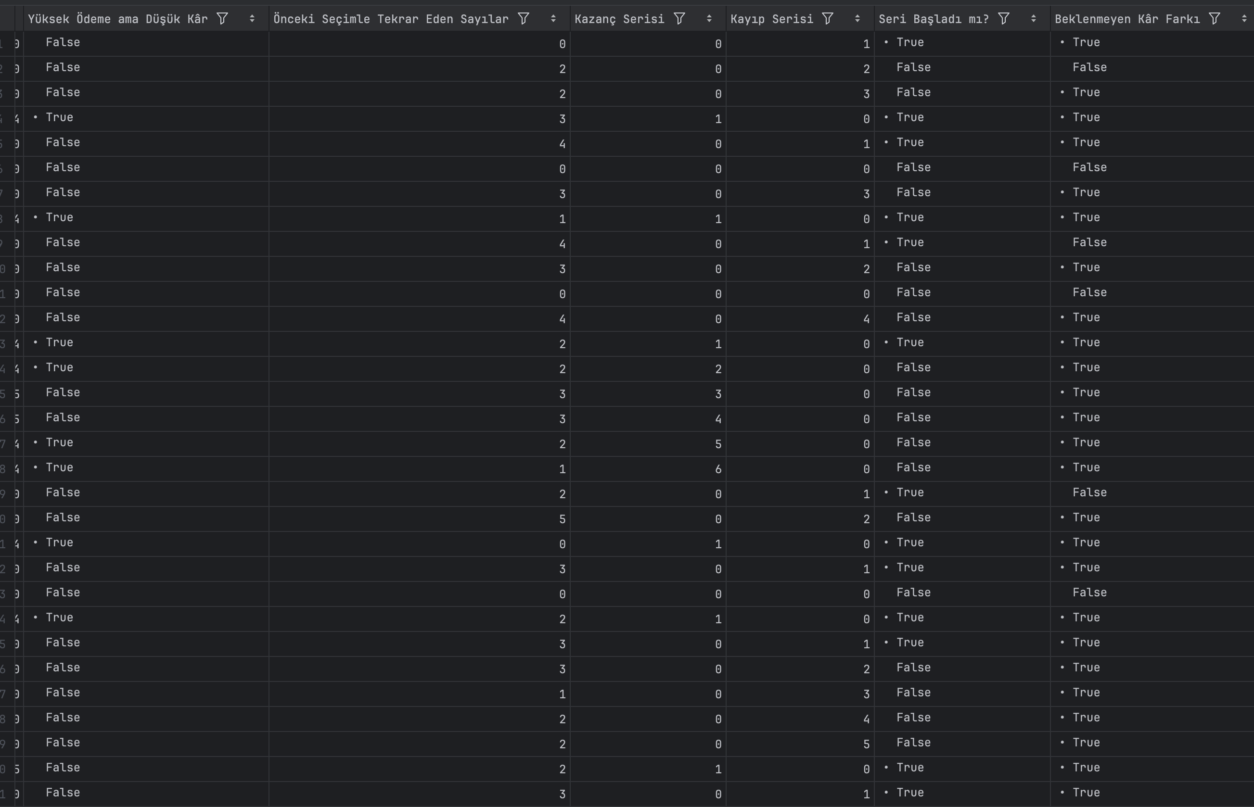The width and height of the screenshot is (1254, 807).
Task: Filter the Önceki Seçimle Tekrar Eden Sayılar column
Action: point(523,19)
